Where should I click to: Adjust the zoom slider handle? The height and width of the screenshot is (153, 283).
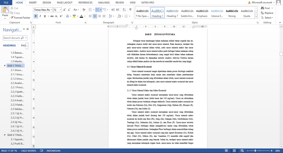coord(255,151)
